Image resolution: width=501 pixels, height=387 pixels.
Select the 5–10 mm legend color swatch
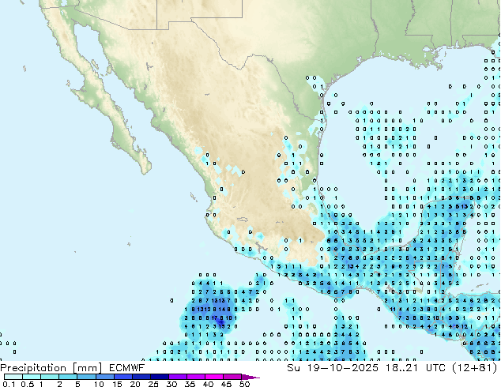click(87, 377)
